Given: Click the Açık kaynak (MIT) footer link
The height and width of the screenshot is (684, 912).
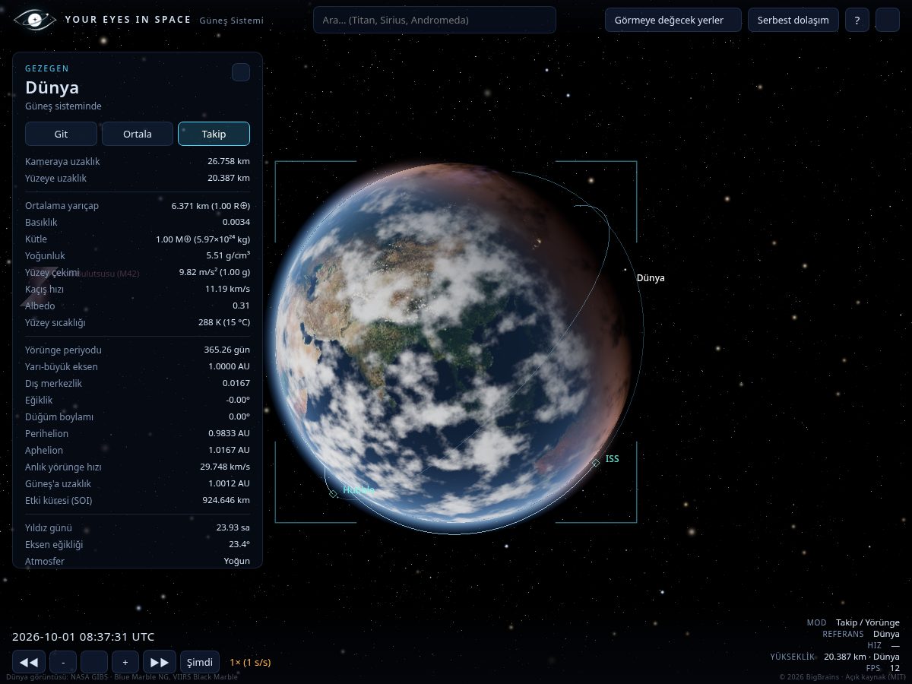Looking at the screenshot, I should 874,676.
